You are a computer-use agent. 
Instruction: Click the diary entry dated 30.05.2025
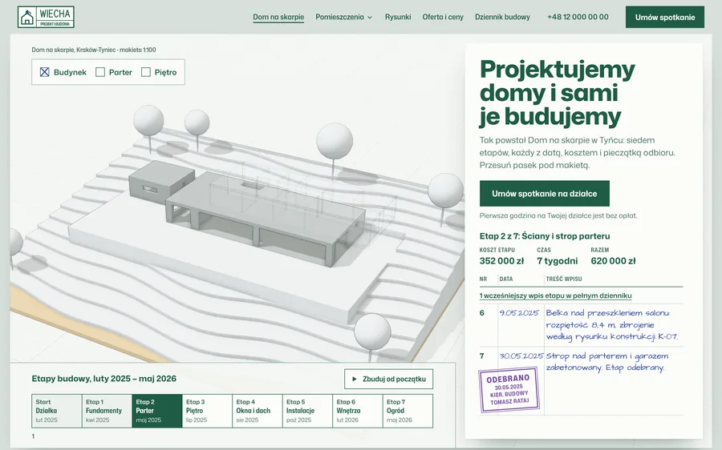[x=581, y=380]
